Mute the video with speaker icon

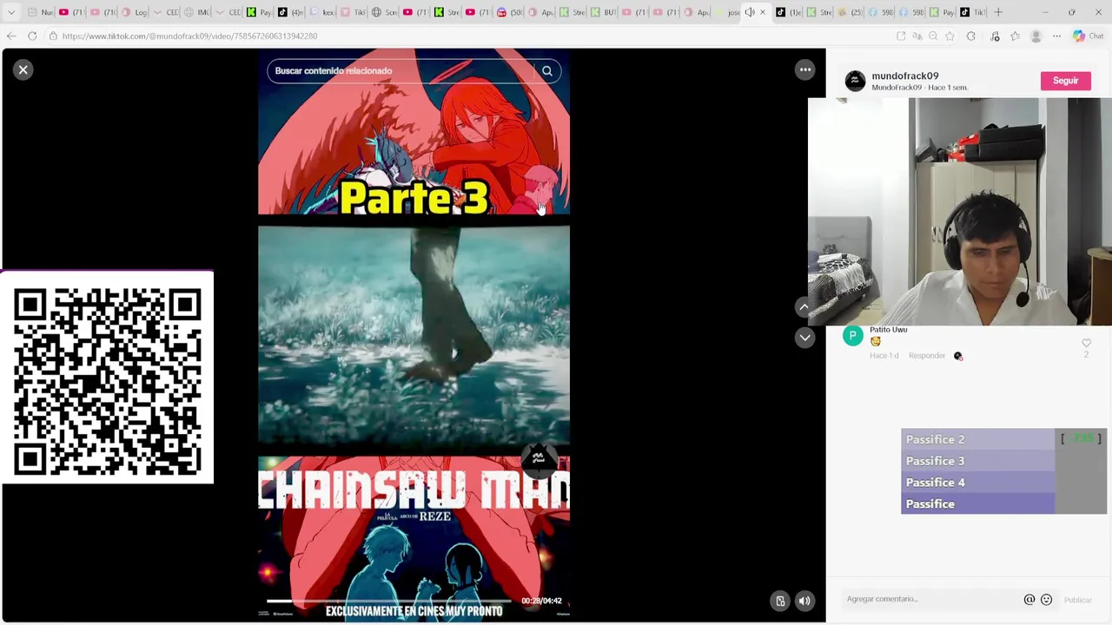point(804,601)
